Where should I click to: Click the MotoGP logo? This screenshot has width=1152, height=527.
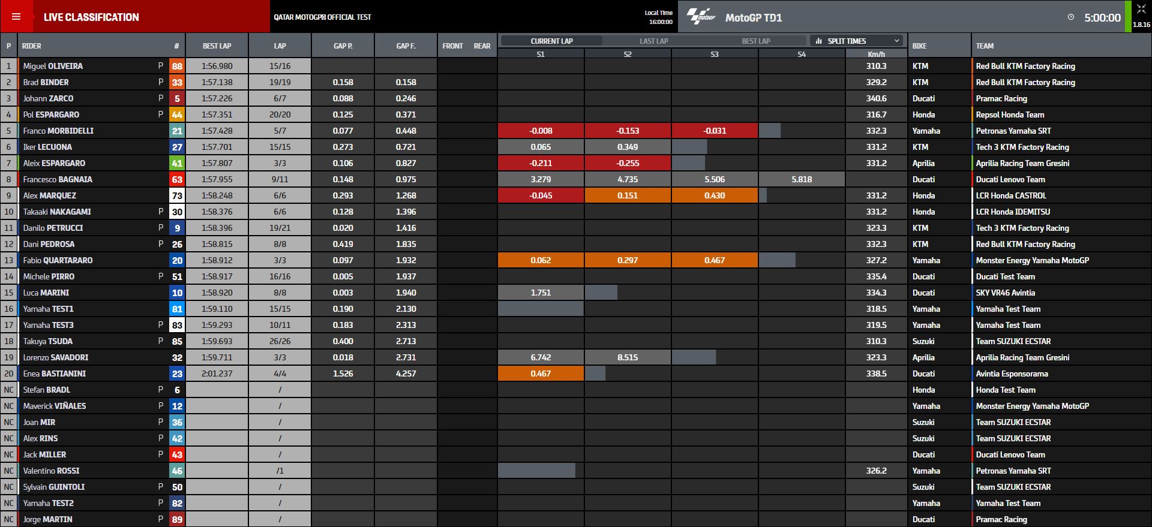click(701, 17)
